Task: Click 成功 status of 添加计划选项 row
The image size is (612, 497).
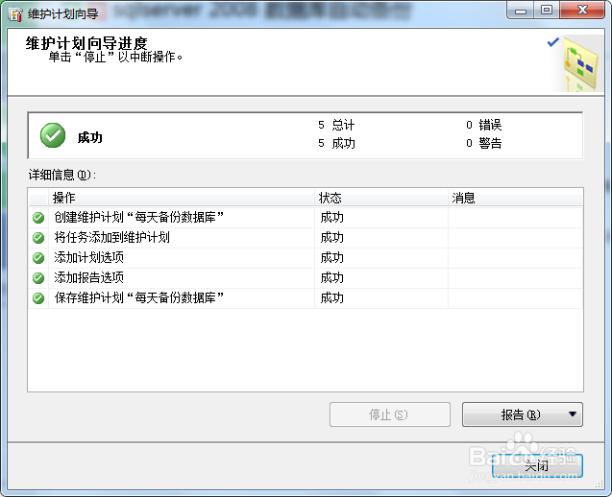Action: 331,258
